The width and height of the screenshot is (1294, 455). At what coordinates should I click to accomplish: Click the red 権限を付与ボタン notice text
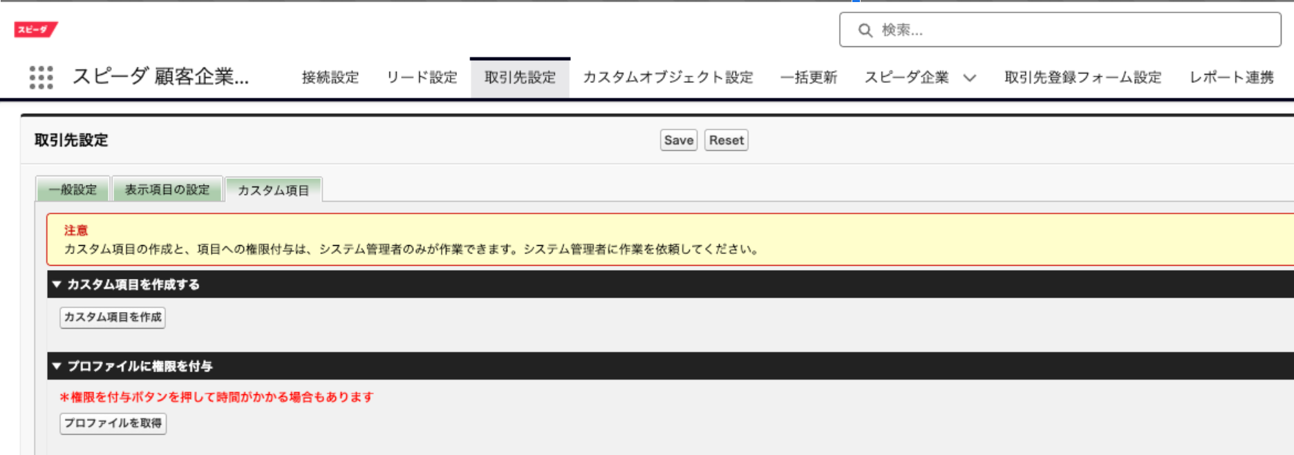[x=217, y=397]
